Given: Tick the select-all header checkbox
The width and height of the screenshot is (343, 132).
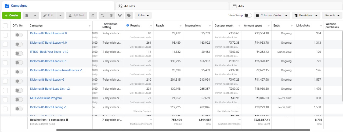Looking at the screenshot, I should point(5,26).
